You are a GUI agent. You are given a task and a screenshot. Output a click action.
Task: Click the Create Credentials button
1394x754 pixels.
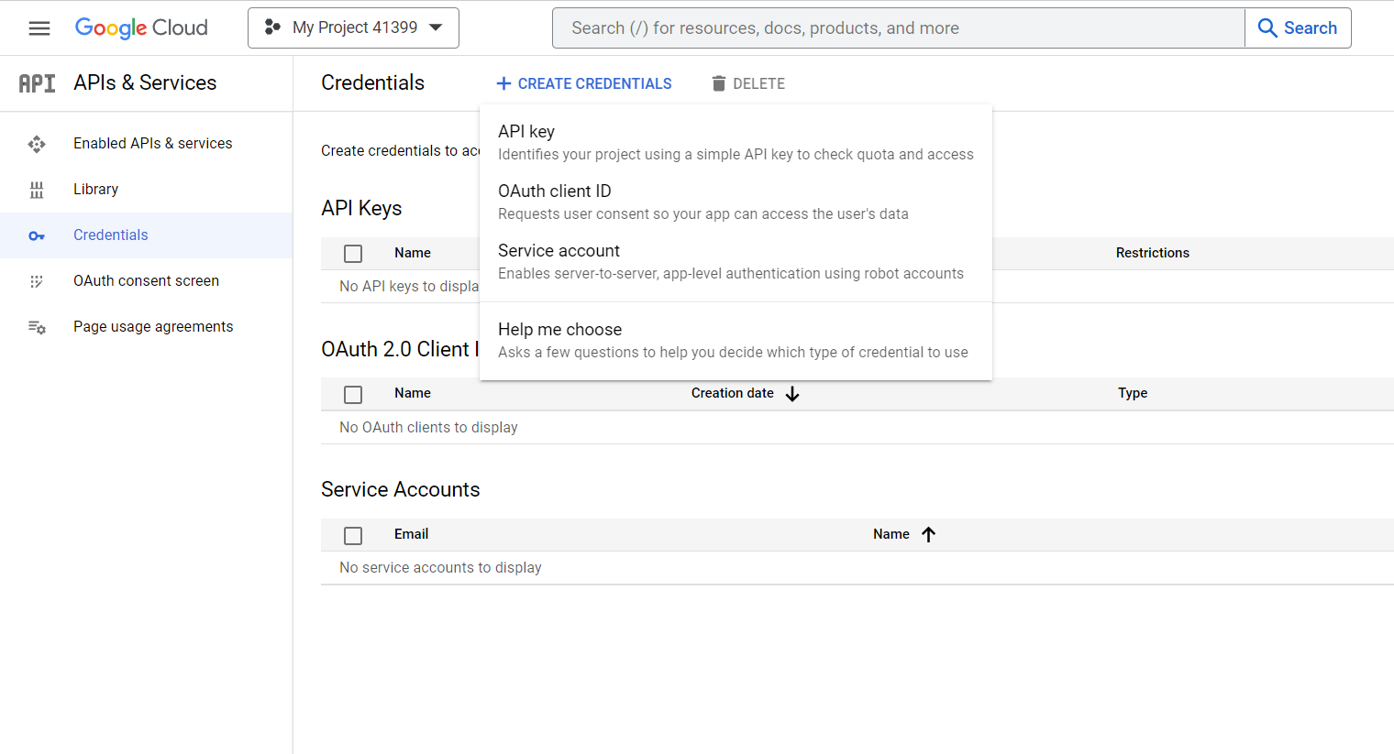coord(583,83)
